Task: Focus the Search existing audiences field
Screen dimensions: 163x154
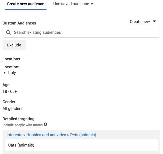Action: point(81,33)
